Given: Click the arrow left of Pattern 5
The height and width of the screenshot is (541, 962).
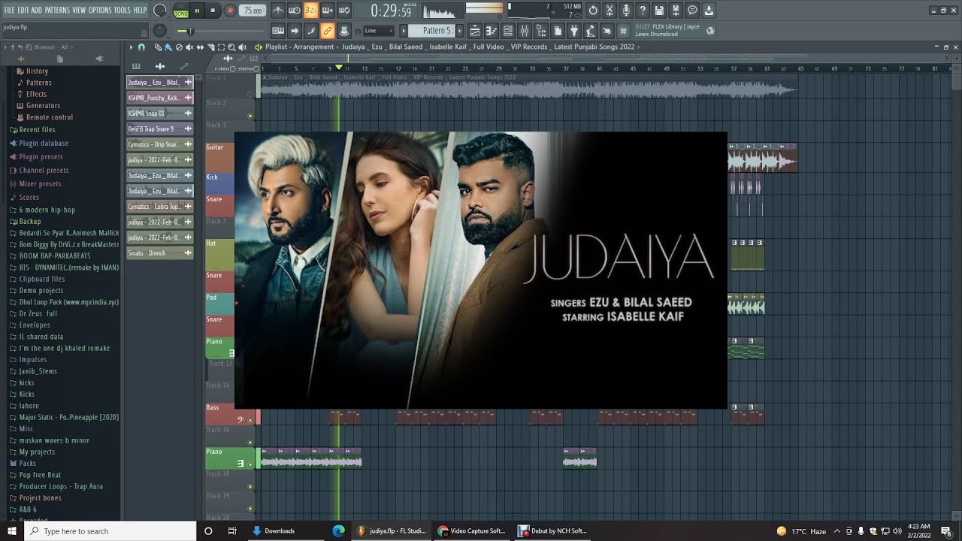Looking at the screenshot, I should [404, 31].
